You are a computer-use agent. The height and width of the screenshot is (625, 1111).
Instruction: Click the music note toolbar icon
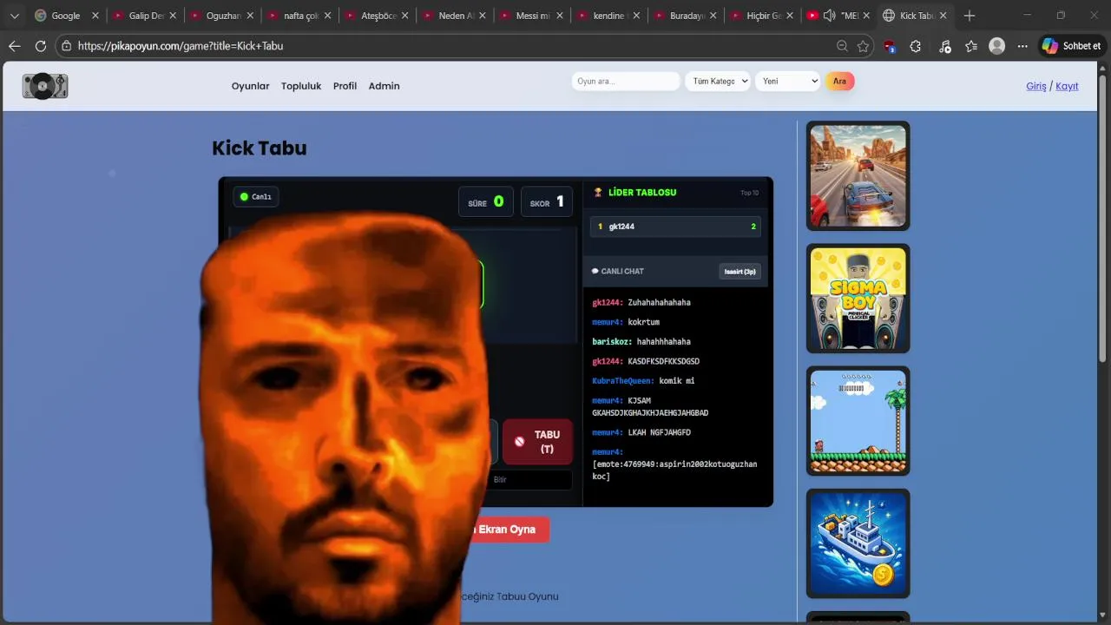[x=945, y=46]
